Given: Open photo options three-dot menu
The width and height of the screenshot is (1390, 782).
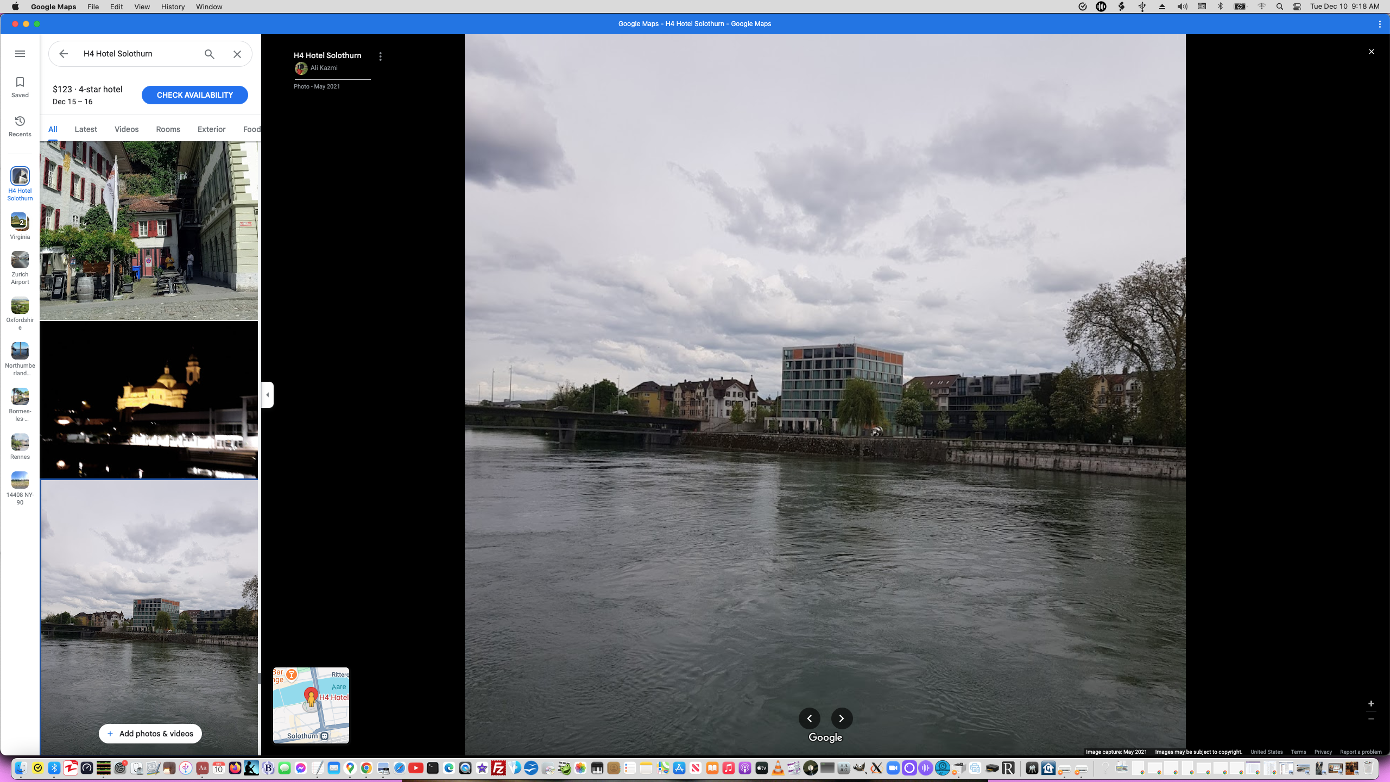Looking at the screenshot, I should 381,56.
